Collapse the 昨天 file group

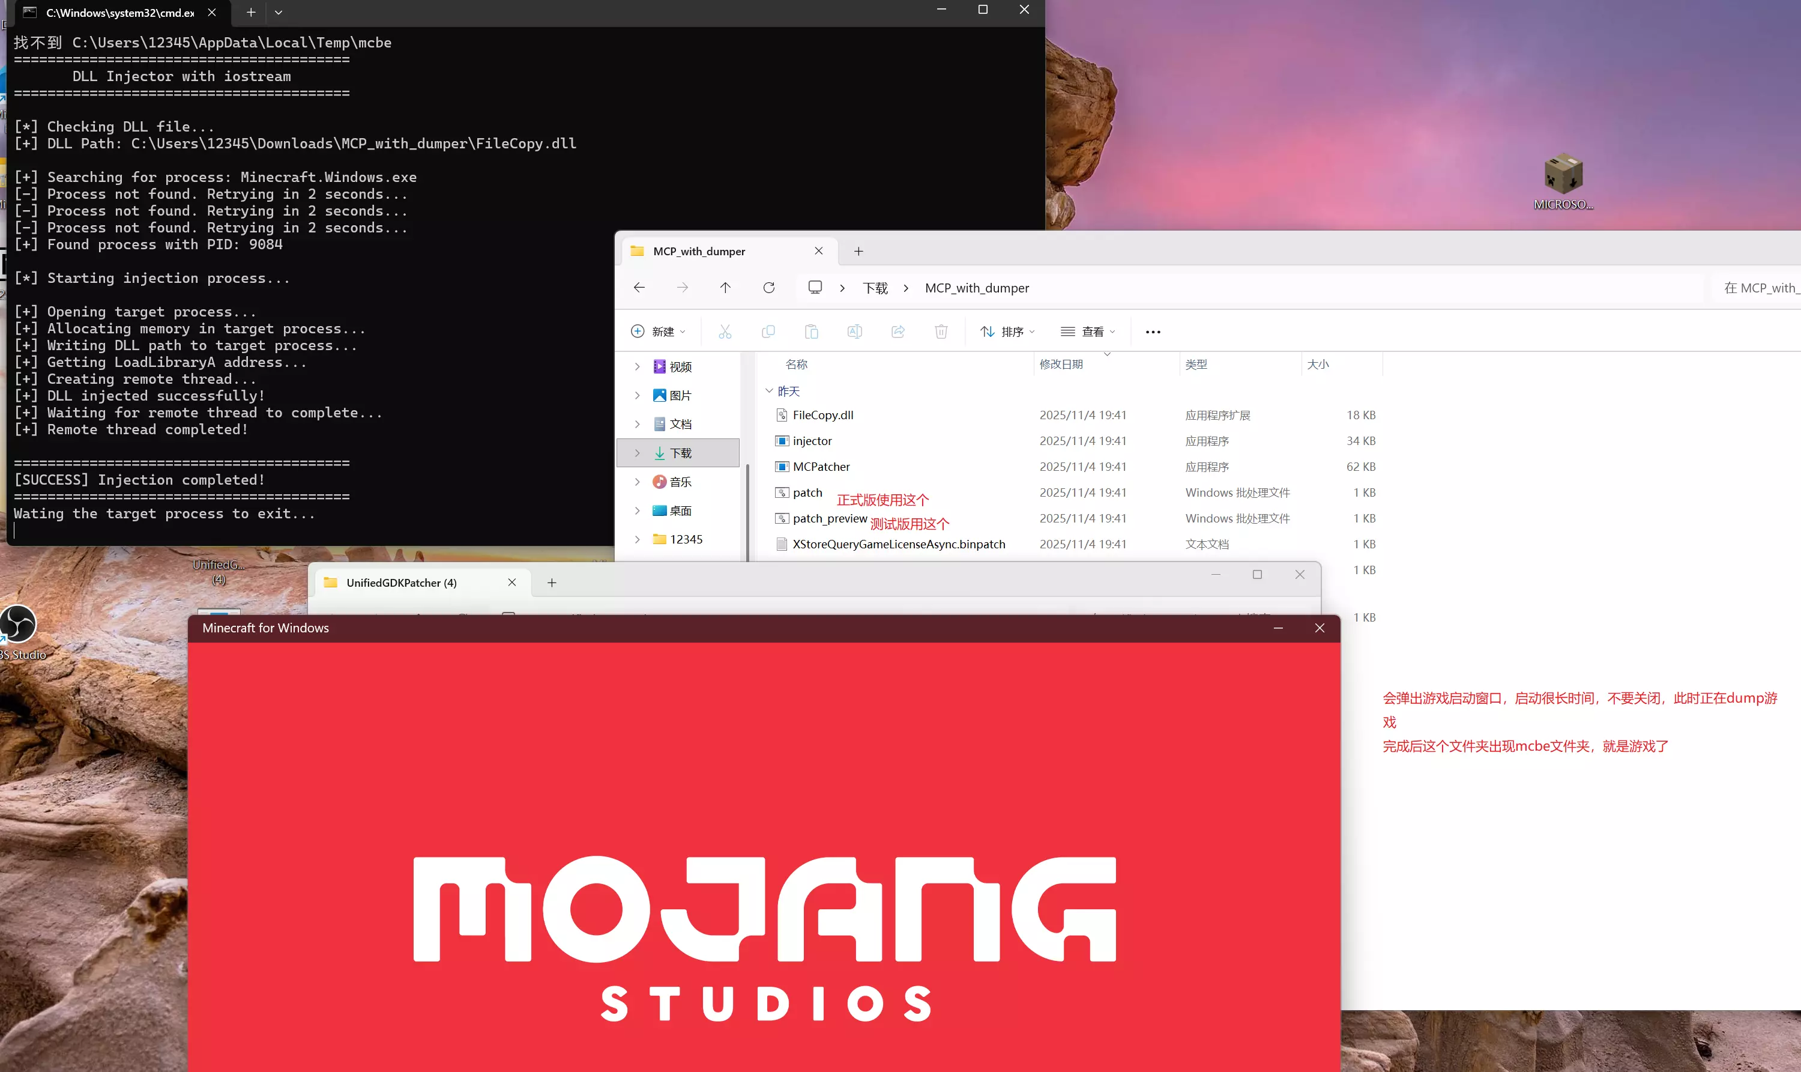(769, 391)
